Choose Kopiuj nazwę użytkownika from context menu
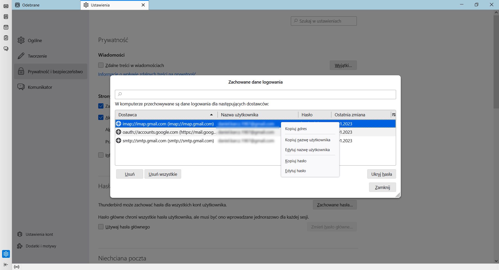This screenshot has width=499, height=270. click(310, 140)
